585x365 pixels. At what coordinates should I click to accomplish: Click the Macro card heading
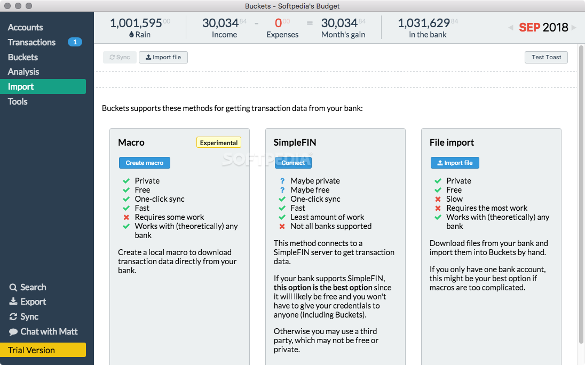pos(131,142)
